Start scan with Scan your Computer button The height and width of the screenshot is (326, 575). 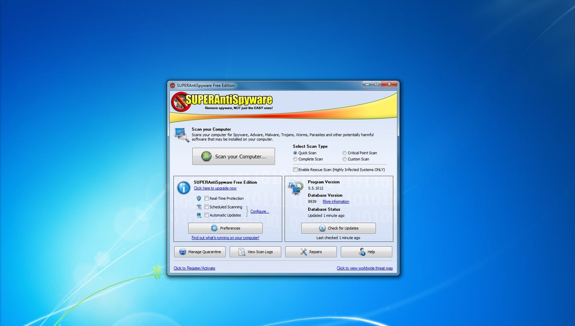click(x=234, y=156)
